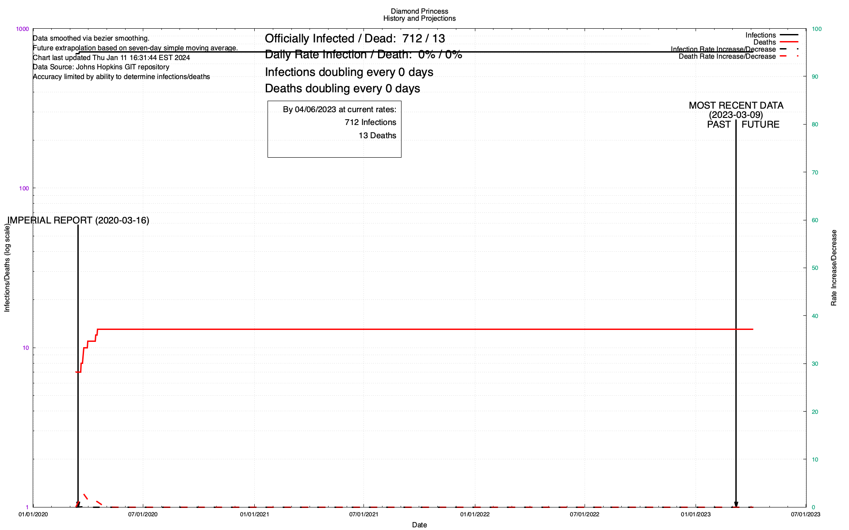The height and width of the screenshot is (530, 849).
Task: Click the MOST RECENT DATA annotation label
Action: pos(736,106)
